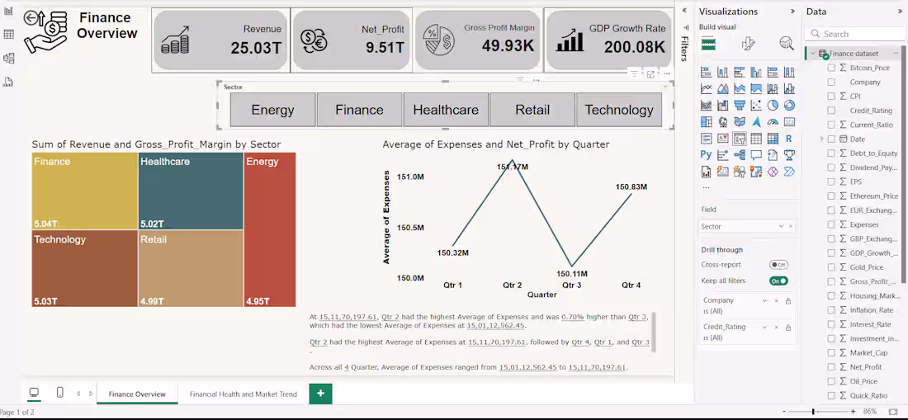
Task: Open Report view in left sidebar
Action: [x=9, y=11]
